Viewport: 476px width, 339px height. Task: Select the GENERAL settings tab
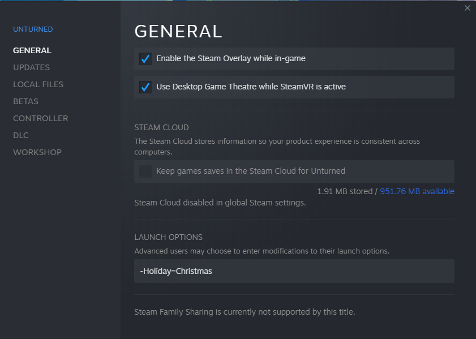32,50
